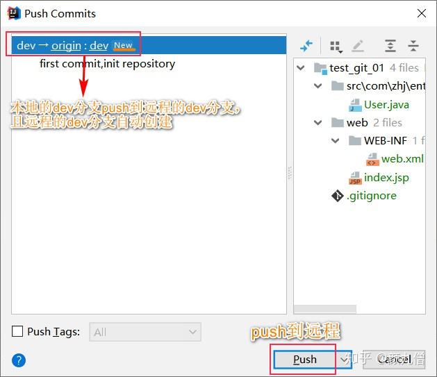Click the pencil edit source icon
Screen dimensions: 437x377
pyautogui.click(x=358, y=46)
